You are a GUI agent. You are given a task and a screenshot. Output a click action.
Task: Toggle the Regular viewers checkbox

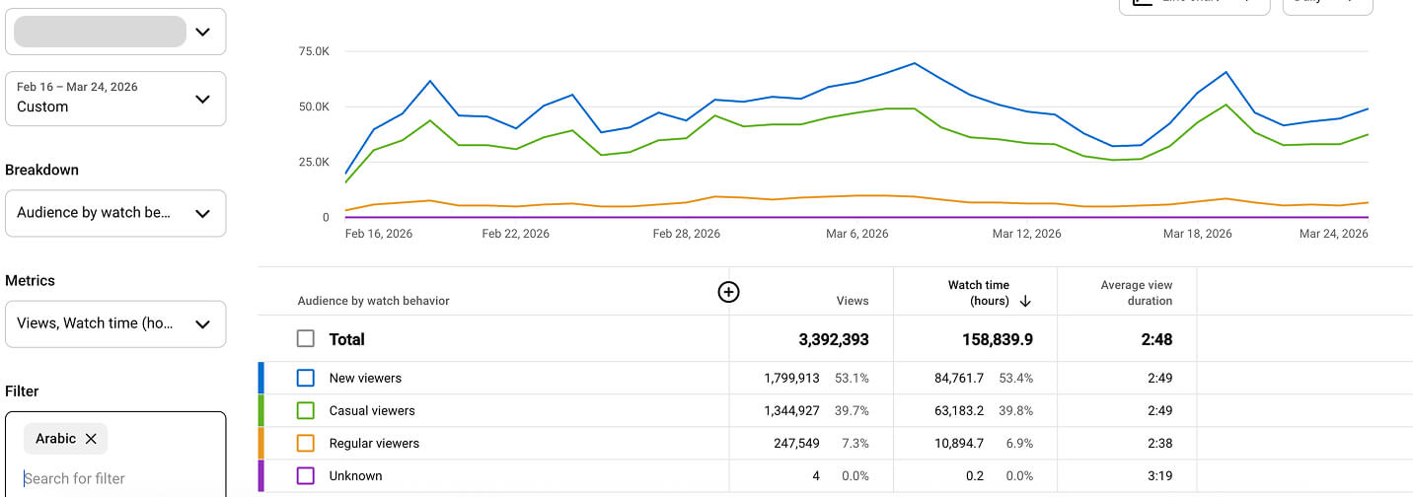(x=306, y=443)
